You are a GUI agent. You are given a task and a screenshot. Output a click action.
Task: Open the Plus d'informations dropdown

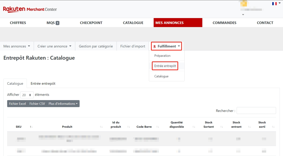[63, 104]
